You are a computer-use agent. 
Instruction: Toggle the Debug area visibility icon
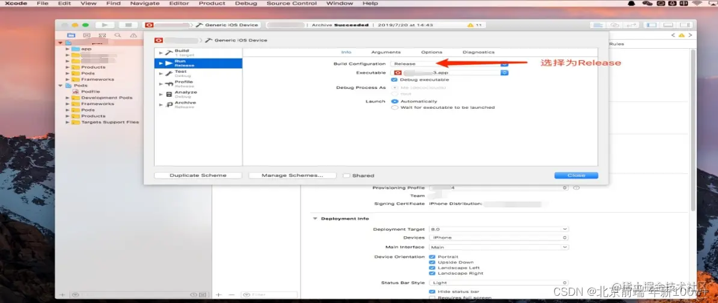tap(668, 25)
